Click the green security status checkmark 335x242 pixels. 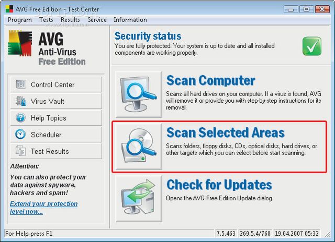point(312,46)
